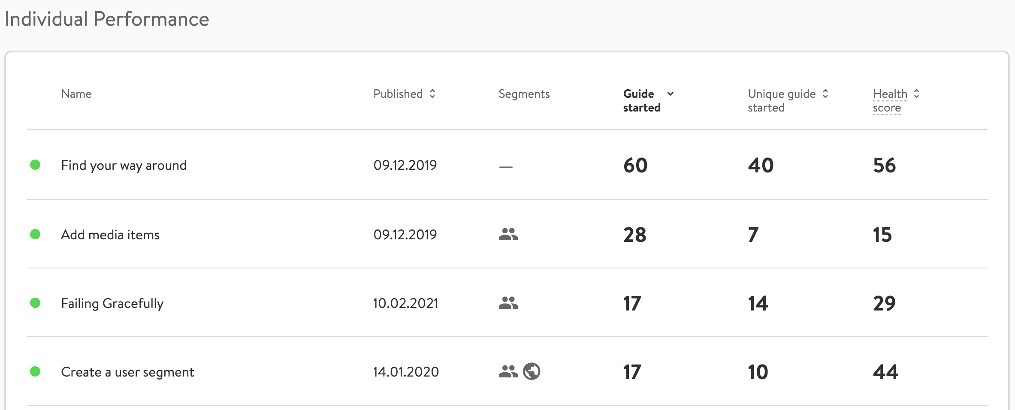The height and width of the screenshot is (410, 1015).
Task: Click green status dot beside Failing Gracefully
Action: tap(35, 303)
